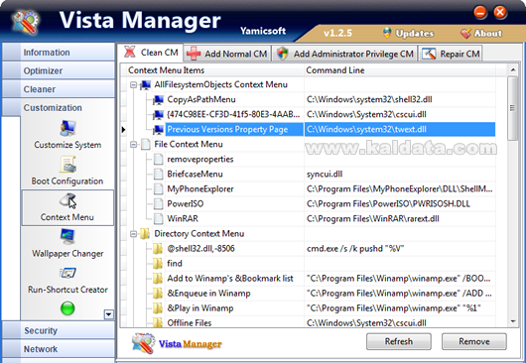Select Context Menu mouse icon
The image size is (526, 363).
pyautogui.click(x=67, y=201)
